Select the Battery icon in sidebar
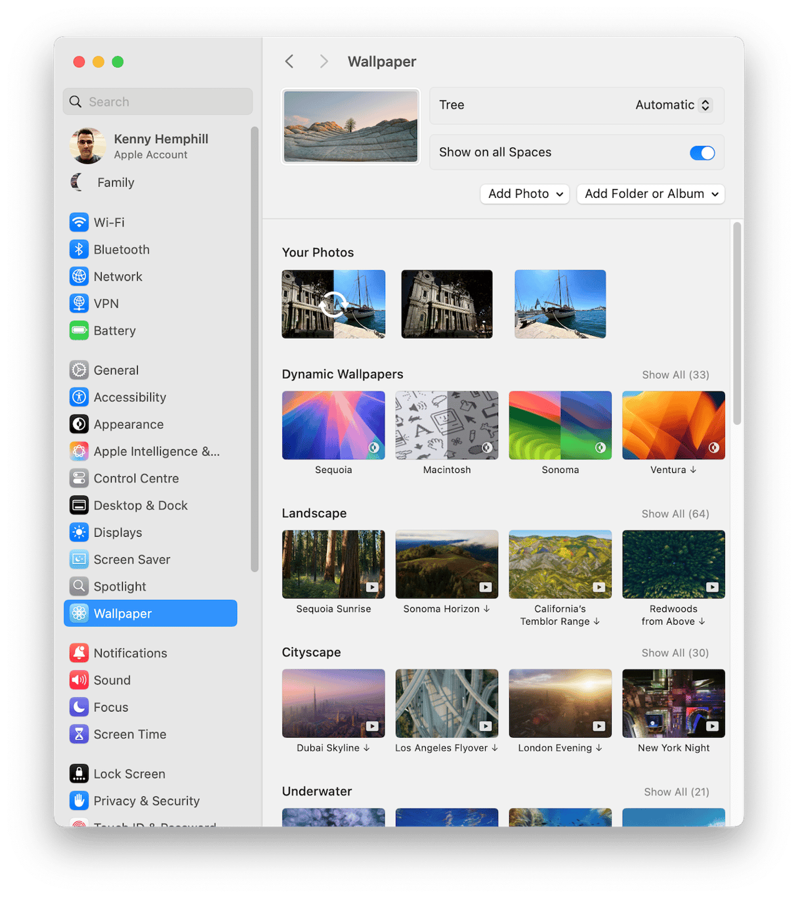Viewport: 798px width, 898px height. [79, 330]
